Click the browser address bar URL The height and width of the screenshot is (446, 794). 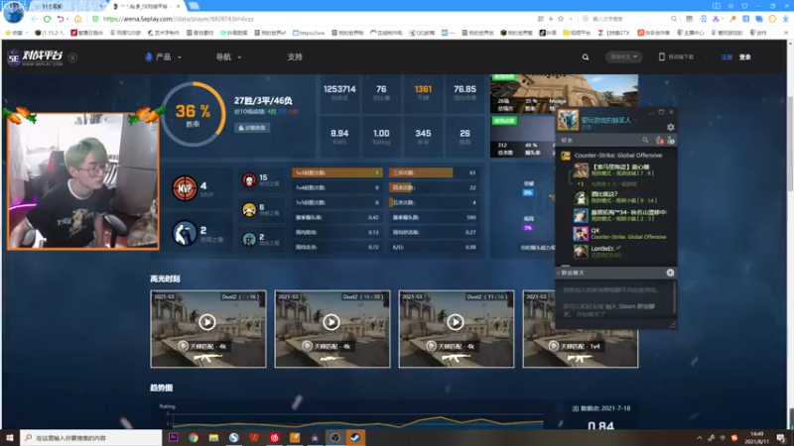point(179,19)
